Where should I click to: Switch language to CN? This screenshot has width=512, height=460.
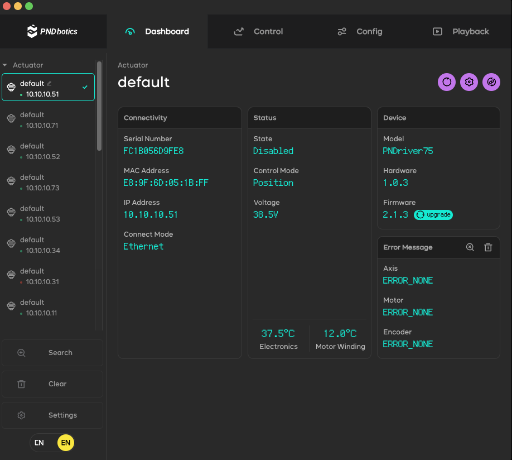point(39,443)
